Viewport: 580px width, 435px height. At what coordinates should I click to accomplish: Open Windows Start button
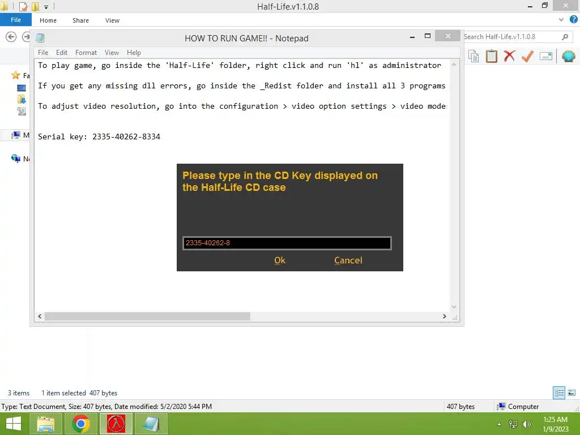click(14, 424)
